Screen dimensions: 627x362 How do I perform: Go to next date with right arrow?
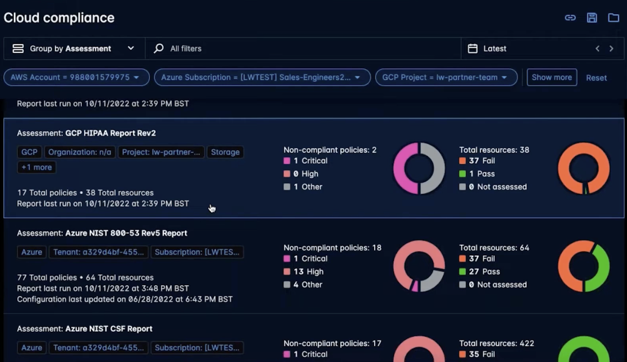tap(612, 49)
